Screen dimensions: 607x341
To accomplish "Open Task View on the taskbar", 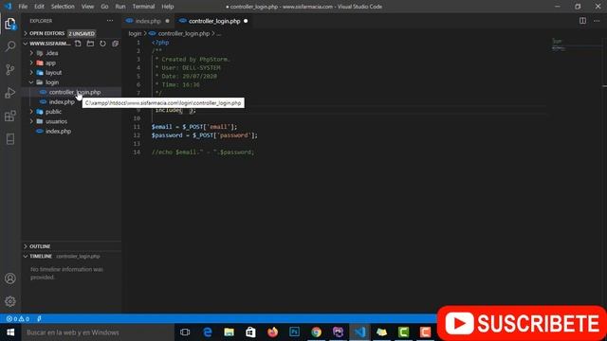I will (x=185, y=332).
